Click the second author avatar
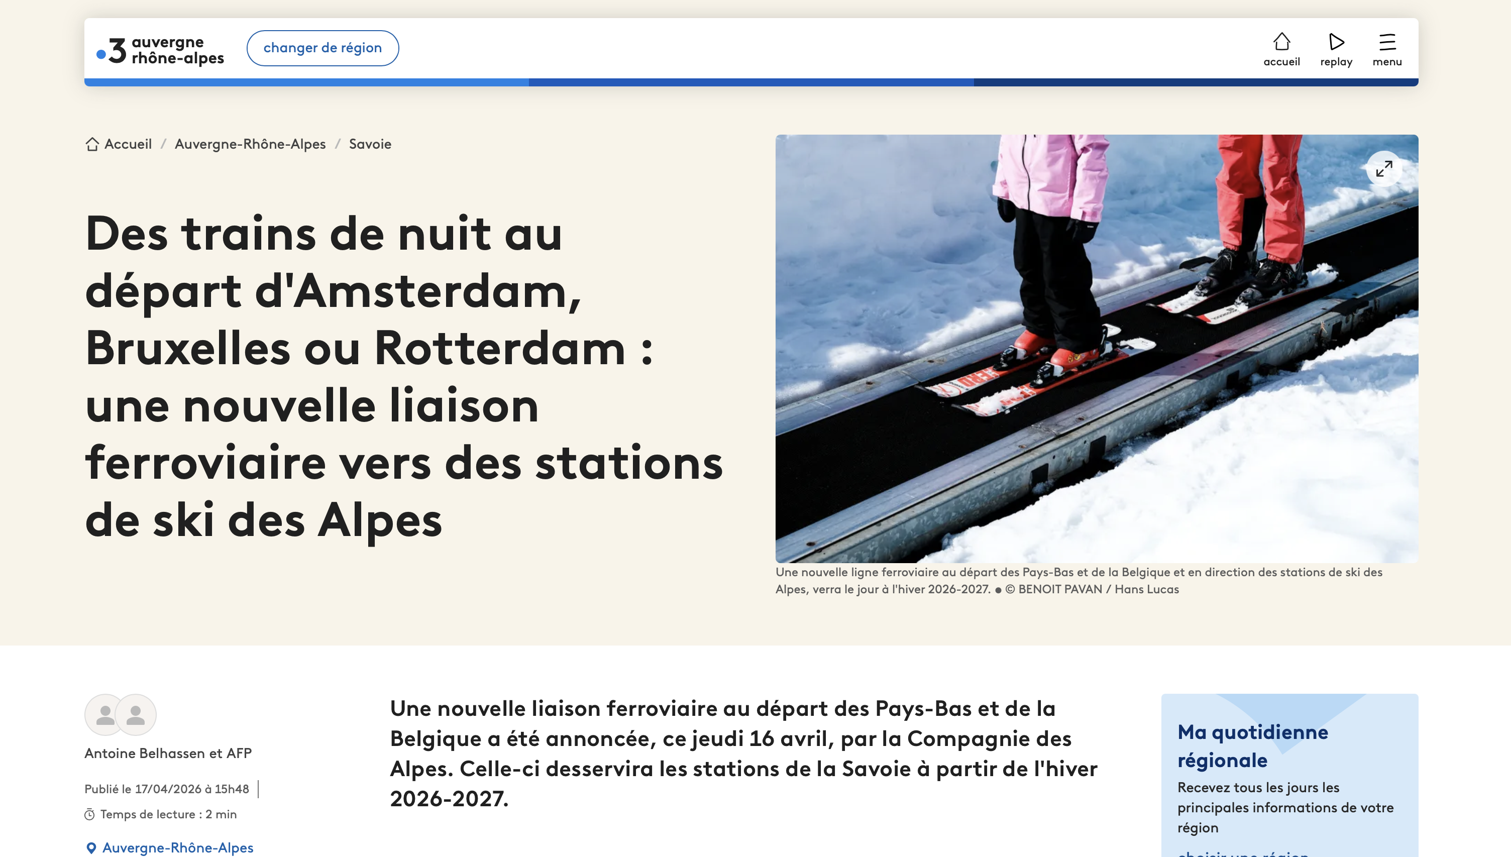Image resolution: width=1511 pixels, height=857 pixels. (136, 714)
